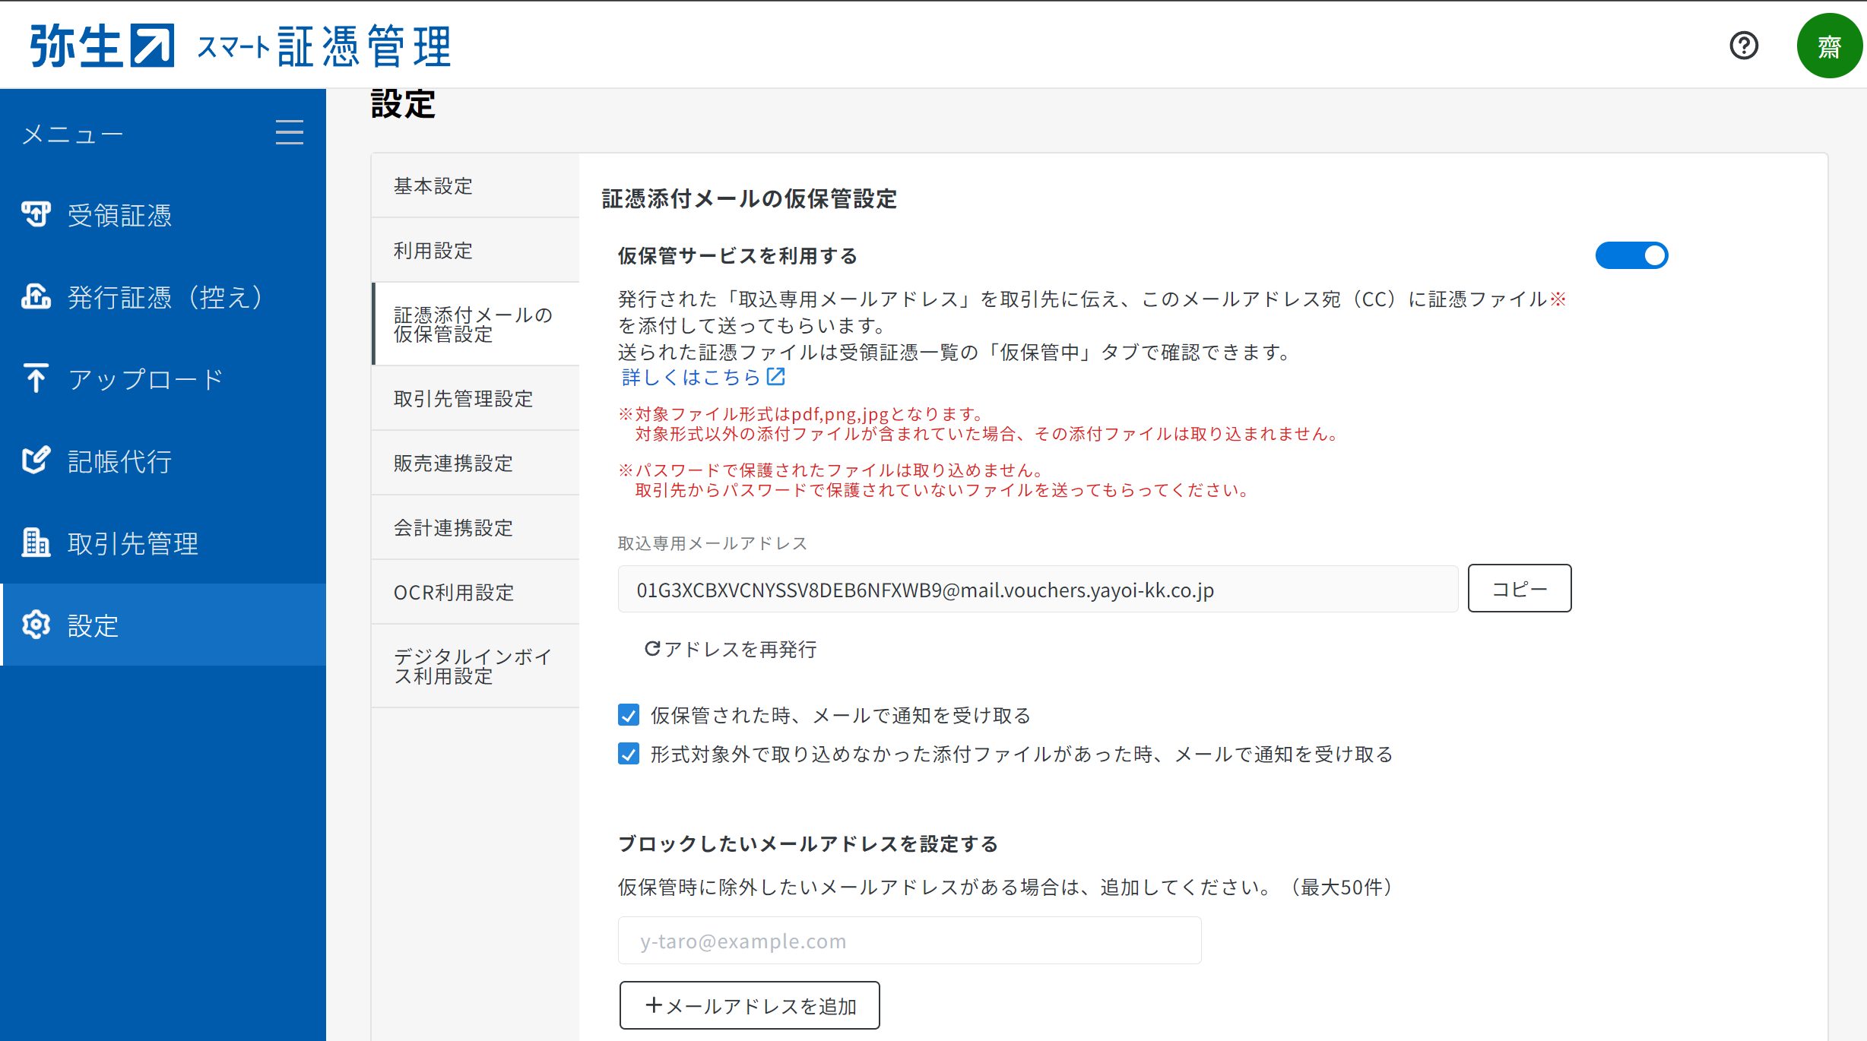Click the red pdf,png,jpg format note
This screenshot has height=1041, width=1867.
coord(978,424)
